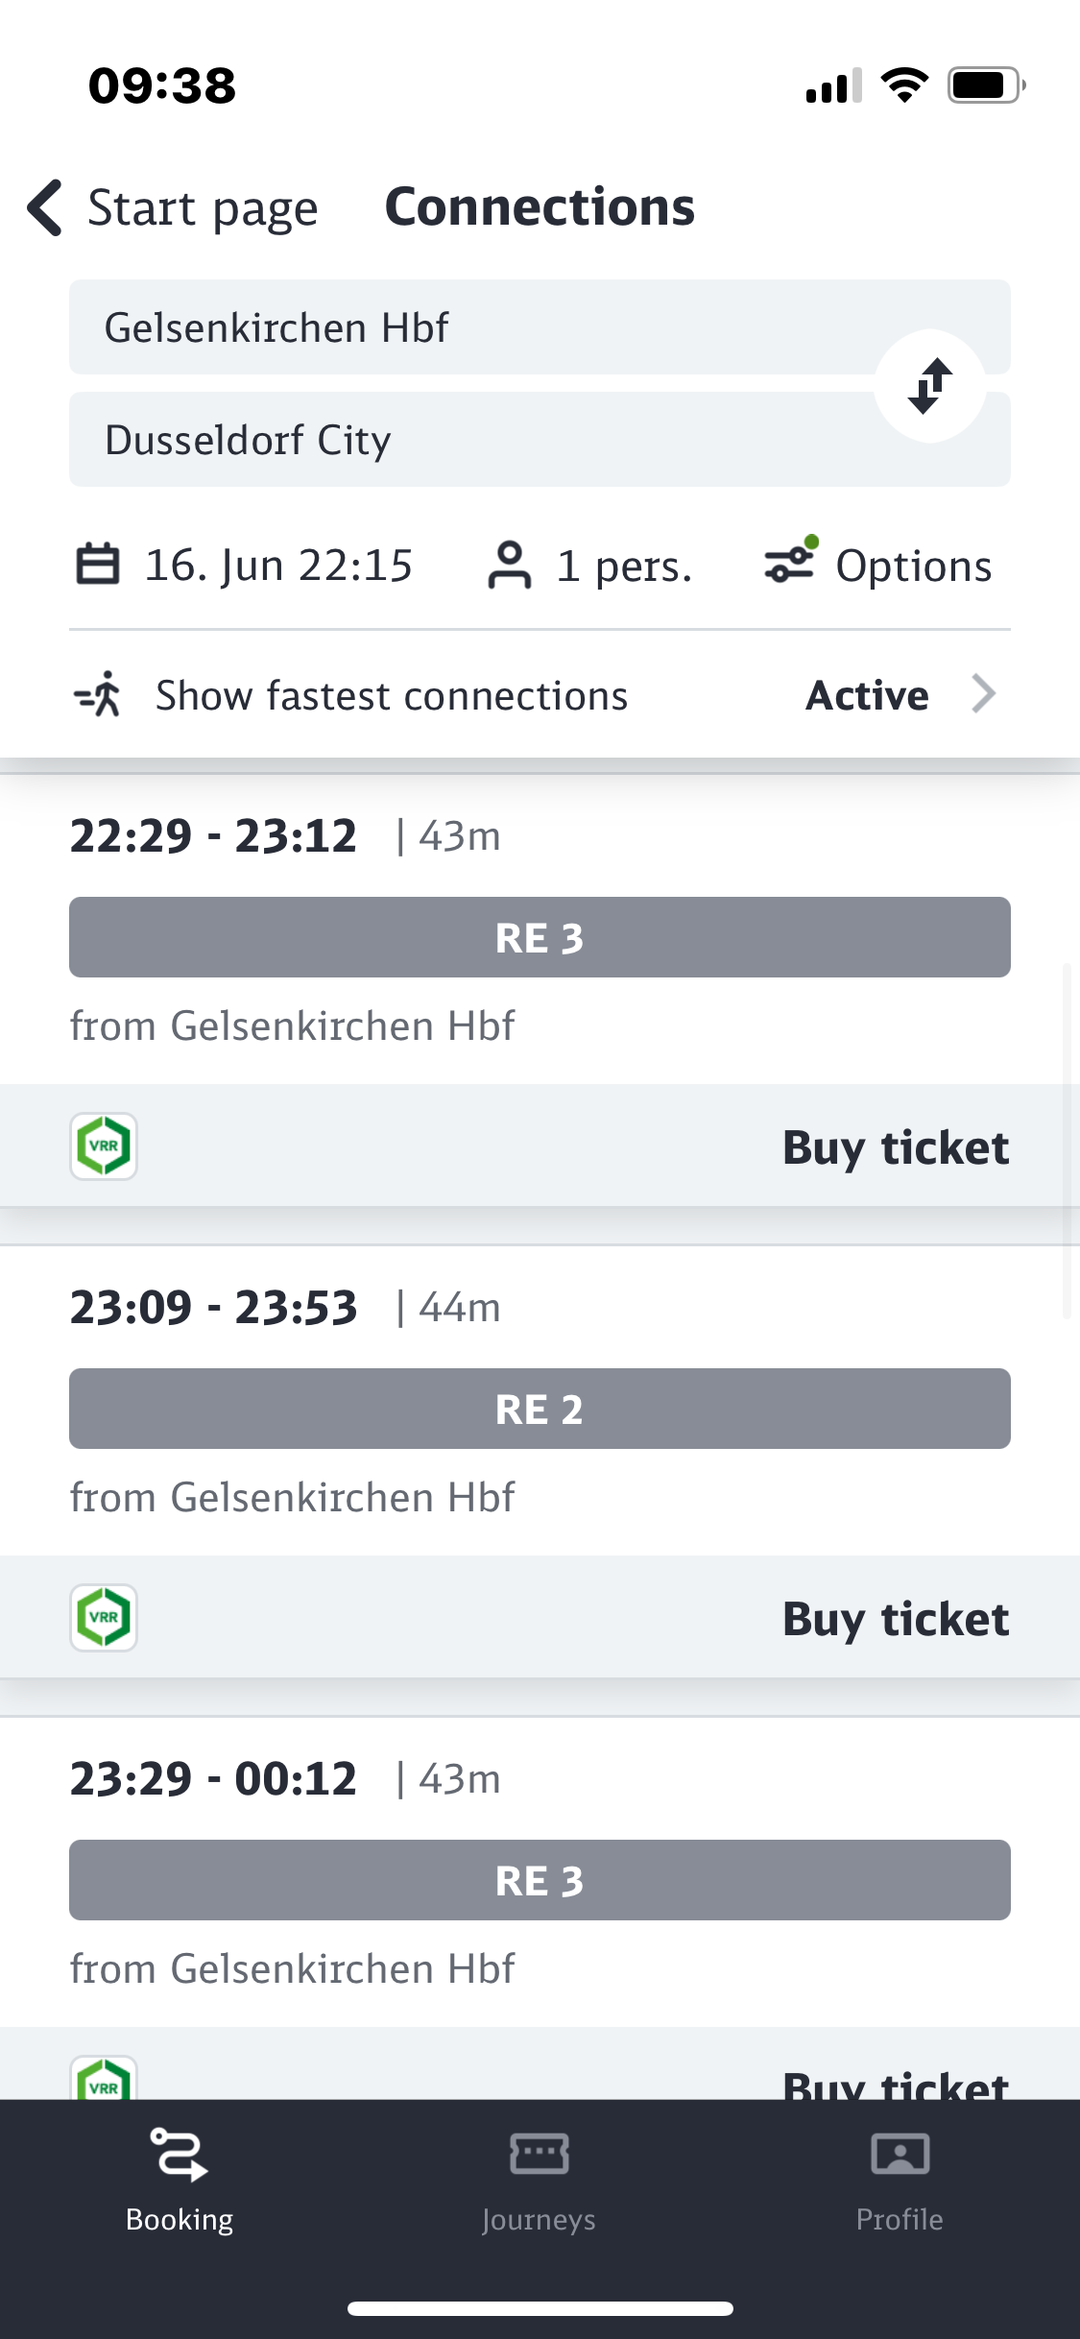Expand fastest connections settings chevron

pyautogui.click(x=983, y=693)
